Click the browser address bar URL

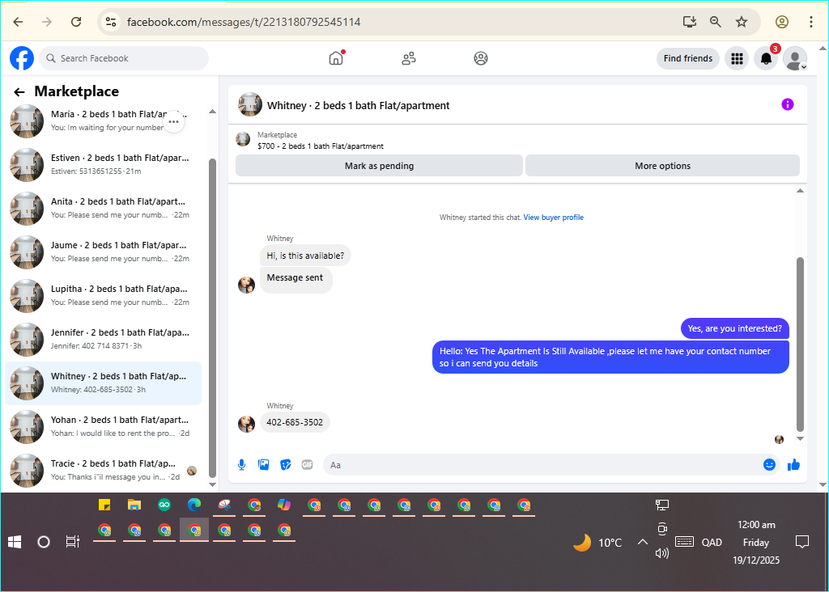[x=244, y=22]
